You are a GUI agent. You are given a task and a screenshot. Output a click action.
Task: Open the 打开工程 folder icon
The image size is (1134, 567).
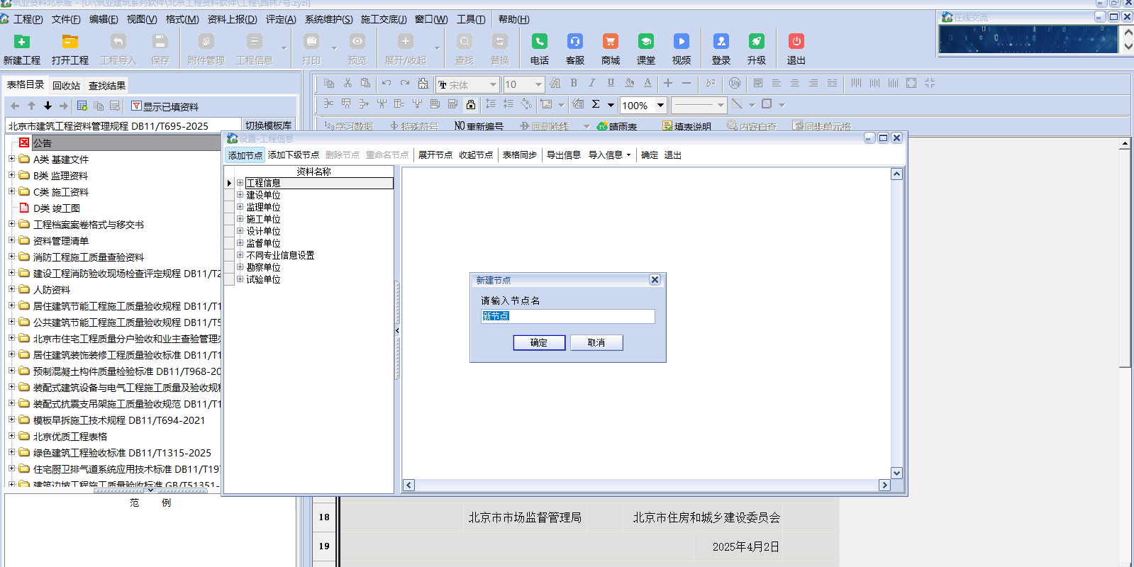pyautogui.click(x=70, y=42)
